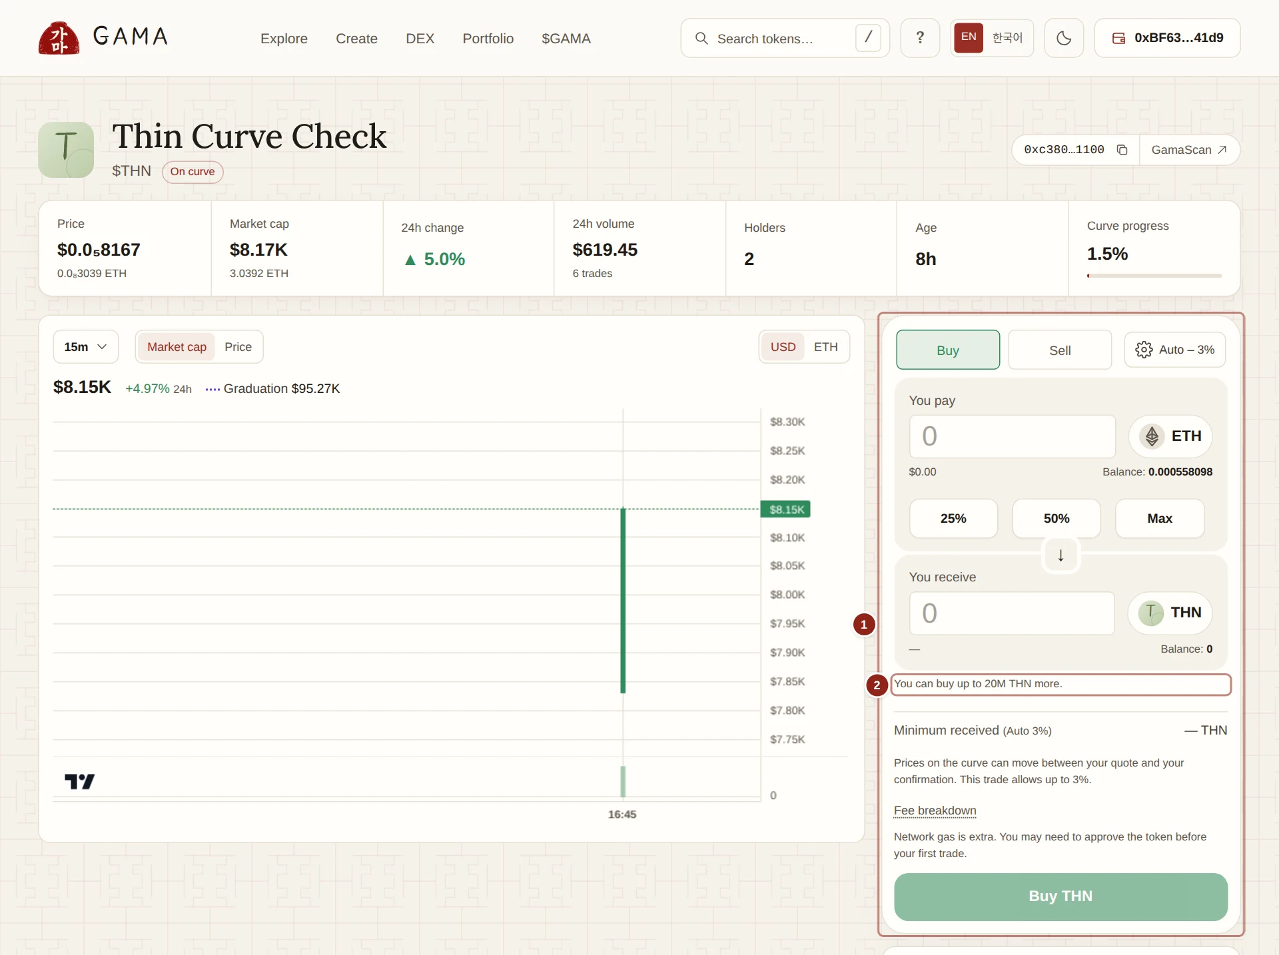Switch language to 한국어

click(1007, 38)
